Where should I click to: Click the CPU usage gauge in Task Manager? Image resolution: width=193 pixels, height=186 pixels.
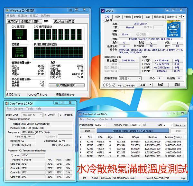tap(19, 35)
